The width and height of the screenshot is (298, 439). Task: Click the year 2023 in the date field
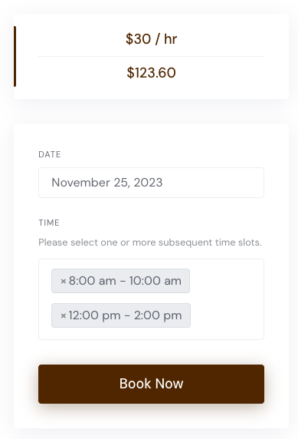[148, 183]
